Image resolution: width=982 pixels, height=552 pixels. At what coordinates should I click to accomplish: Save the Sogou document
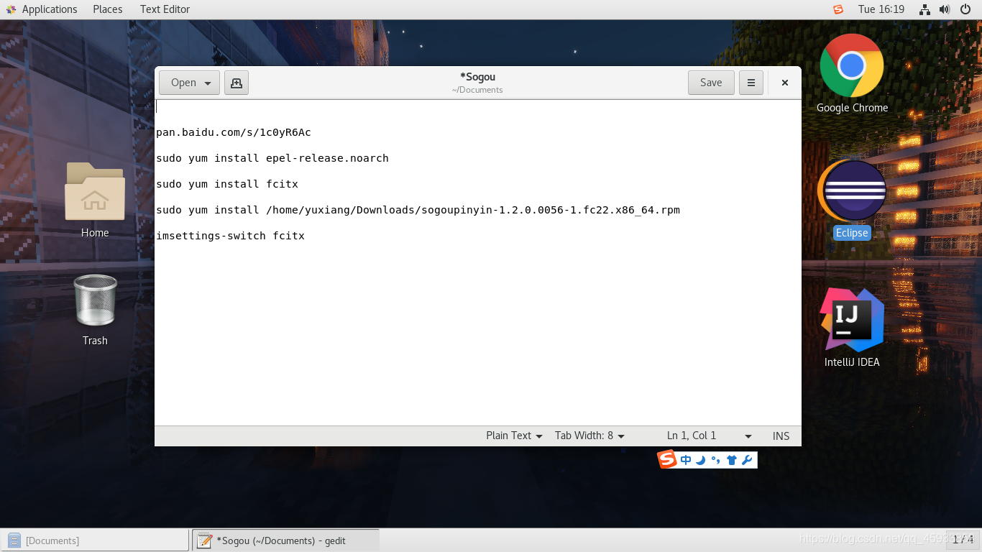click(x=711, y=83)
